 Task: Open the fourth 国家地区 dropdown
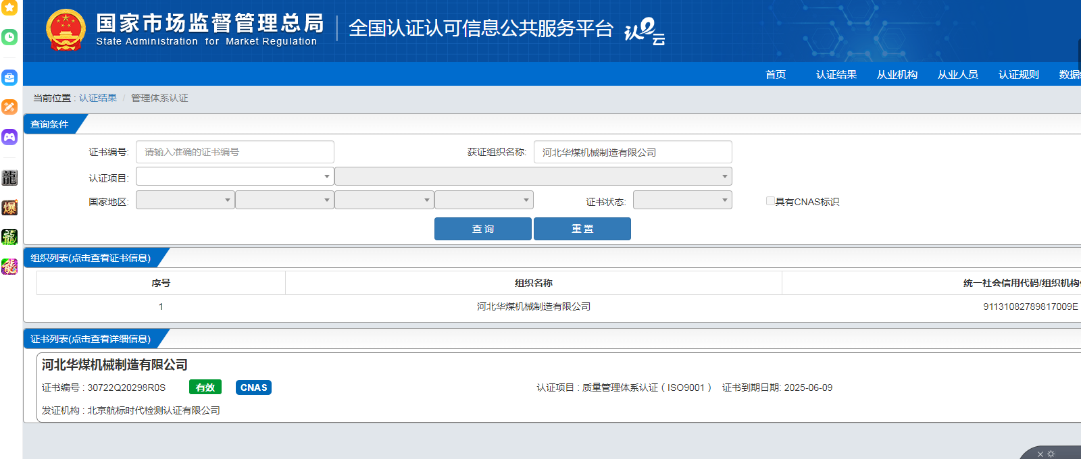coord(484,200)
